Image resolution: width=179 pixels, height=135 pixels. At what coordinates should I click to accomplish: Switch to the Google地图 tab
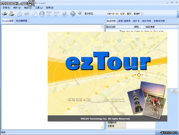point(8,21)
